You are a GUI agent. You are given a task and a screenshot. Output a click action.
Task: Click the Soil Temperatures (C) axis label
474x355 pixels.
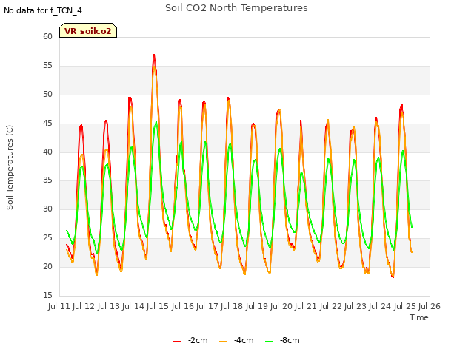pyautogui.click(x=10, y=167)
